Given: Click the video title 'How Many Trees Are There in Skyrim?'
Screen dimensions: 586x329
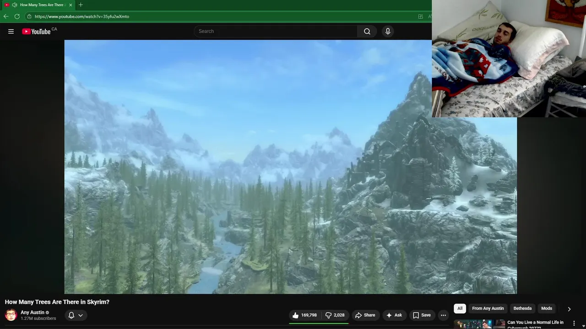Looking at the screenshot, I should coord(57,302).
